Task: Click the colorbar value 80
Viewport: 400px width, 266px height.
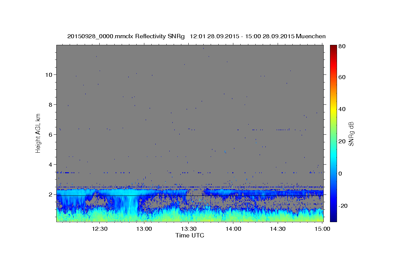Action: coord(343,47)
